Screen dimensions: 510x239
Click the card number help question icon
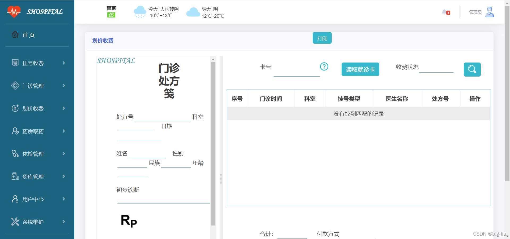[324, 66]
